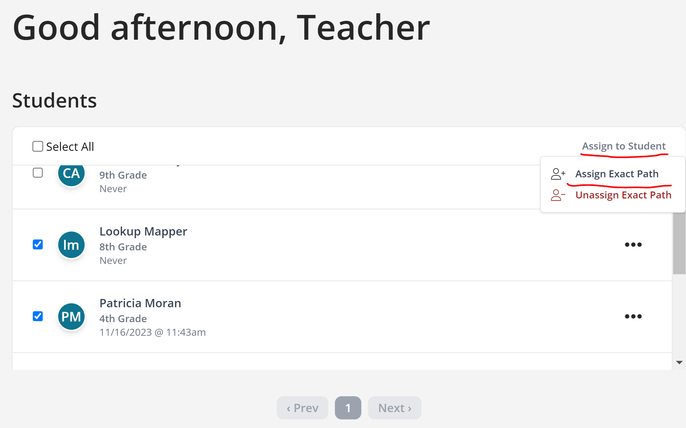This screenshot has height=428, width=686.
Task: Click the assign user-plus icon
Action: point(558,174)
